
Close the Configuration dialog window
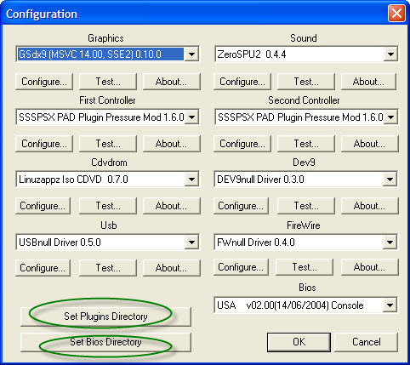(x=396, y=14)
